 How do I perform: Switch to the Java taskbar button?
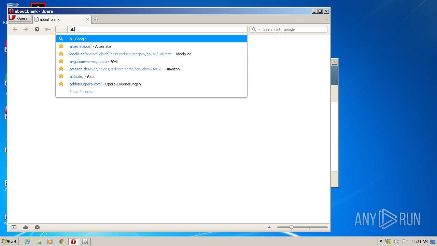[85, 242]
